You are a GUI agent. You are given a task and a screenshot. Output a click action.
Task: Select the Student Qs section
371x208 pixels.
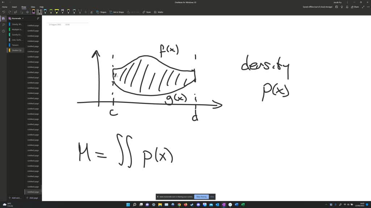[16, 50]
